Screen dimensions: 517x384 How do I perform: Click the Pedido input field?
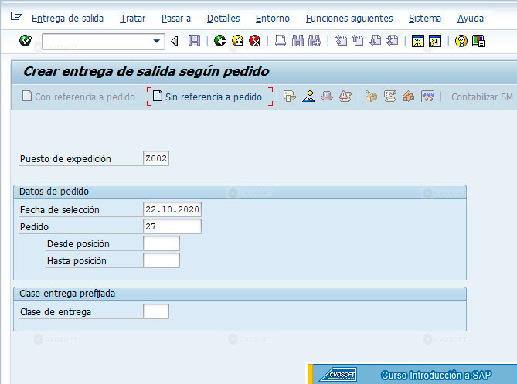(172, 226)
